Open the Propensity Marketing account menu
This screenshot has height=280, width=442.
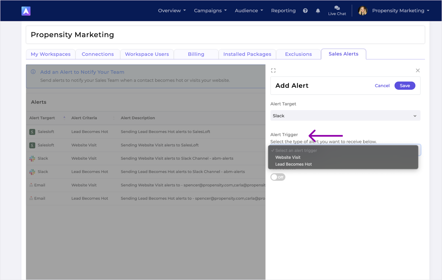click(x=401, y=11)
